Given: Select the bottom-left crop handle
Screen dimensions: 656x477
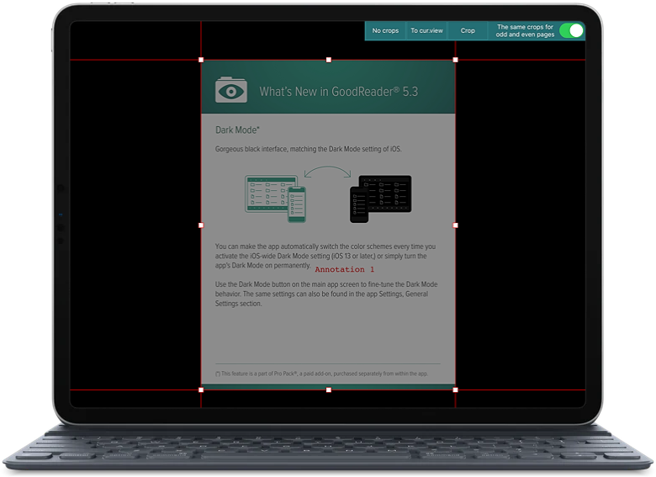Looking at the screenshot, I should [201, 390].
